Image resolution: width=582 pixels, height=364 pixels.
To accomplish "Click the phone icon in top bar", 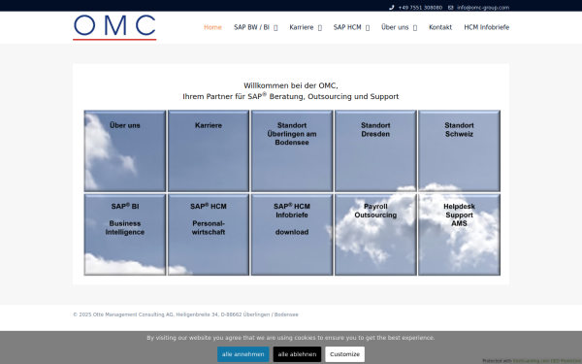I will point(391,8).
